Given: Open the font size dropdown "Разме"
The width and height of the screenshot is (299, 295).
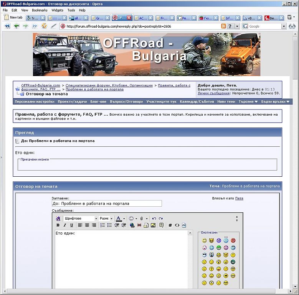Looking at the screenshot, I should pyautogui.click(x=106, y=219).
